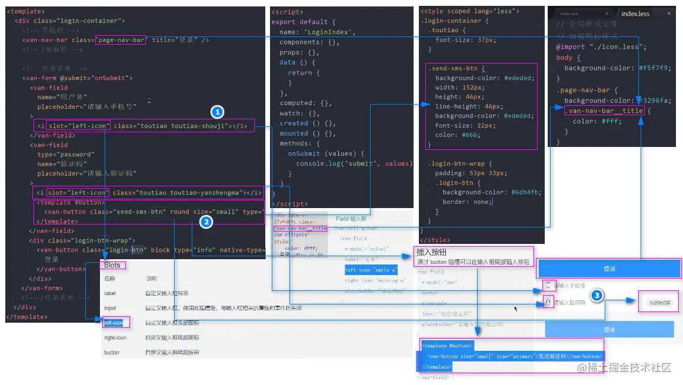This screenshot has height=385, width=683.
Task: Switch to the index.less tab
Action: pyautogui.click(x=635, y=14)
